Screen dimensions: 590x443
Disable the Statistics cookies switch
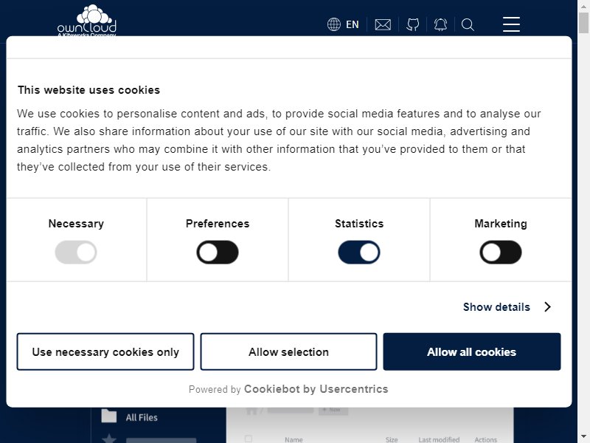(x=359, y=252)
